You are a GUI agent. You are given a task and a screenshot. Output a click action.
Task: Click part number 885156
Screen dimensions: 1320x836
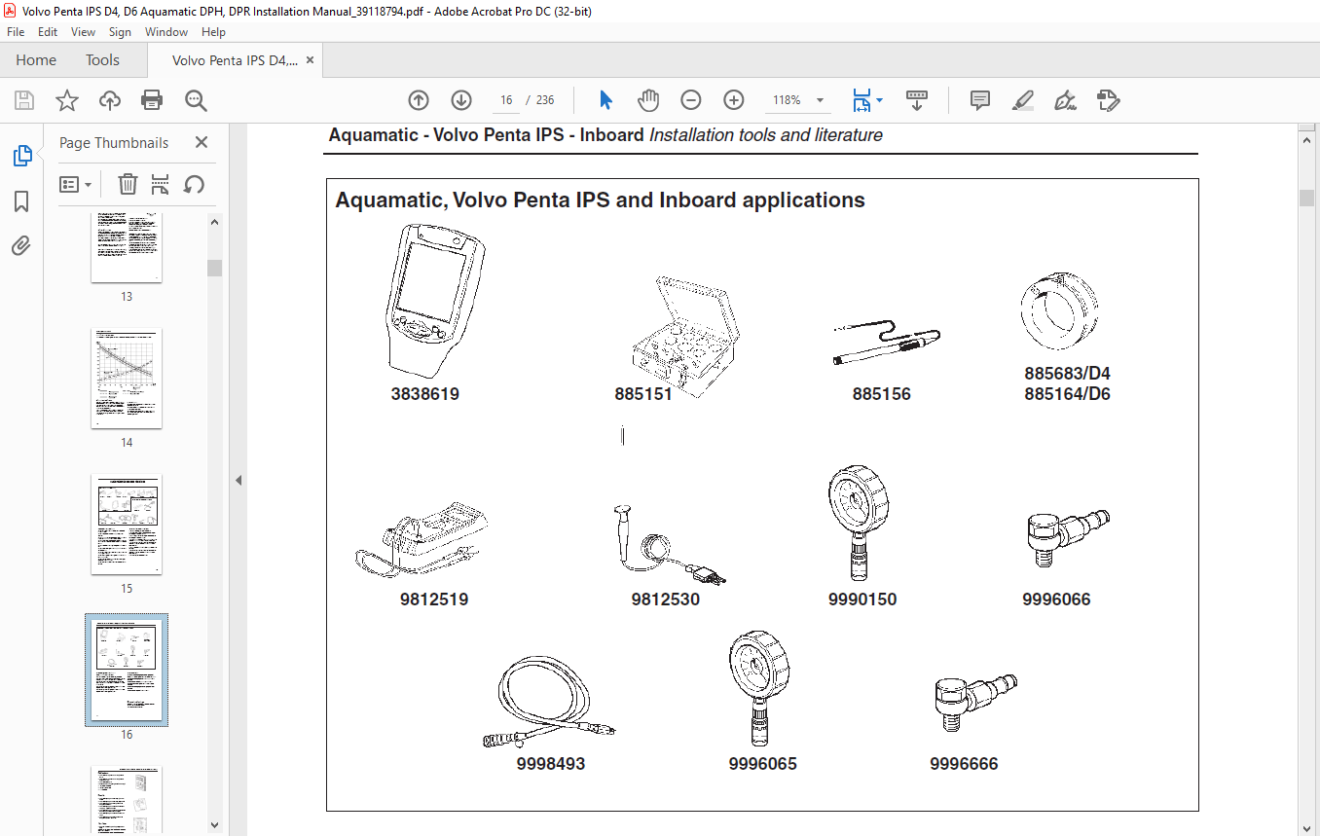click(882, 394)
